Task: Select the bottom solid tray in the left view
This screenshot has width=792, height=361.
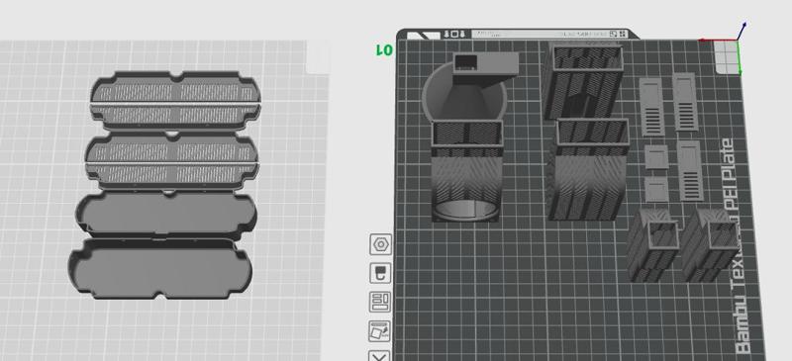Action: point(160,268)
